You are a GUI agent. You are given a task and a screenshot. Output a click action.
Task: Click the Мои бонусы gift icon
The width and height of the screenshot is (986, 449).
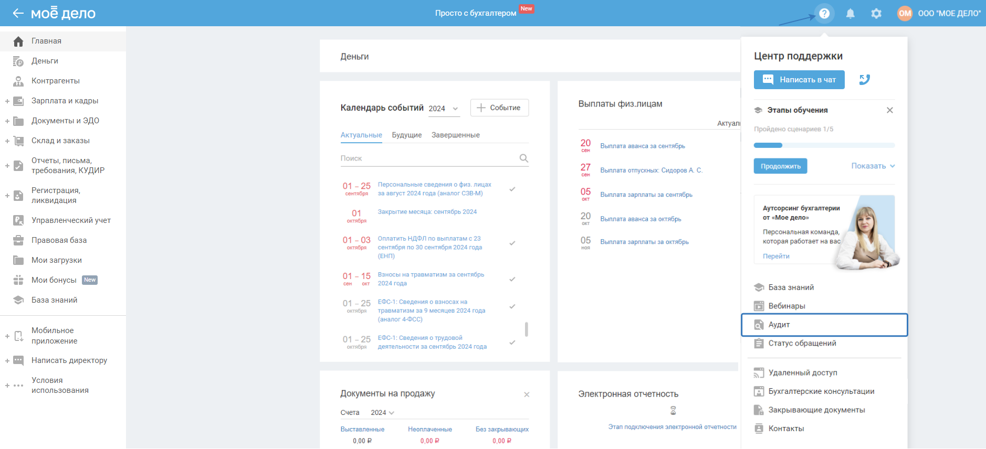tap(18, 280)
